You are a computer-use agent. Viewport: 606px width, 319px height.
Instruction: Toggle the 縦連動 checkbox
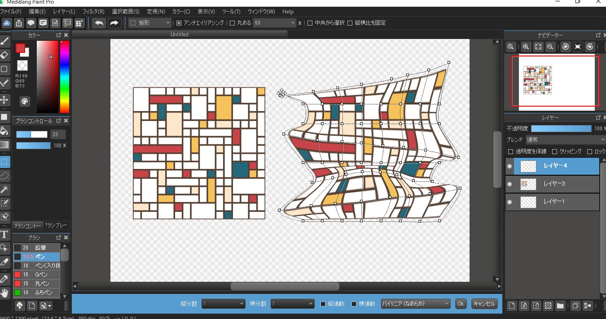[323, 304]
